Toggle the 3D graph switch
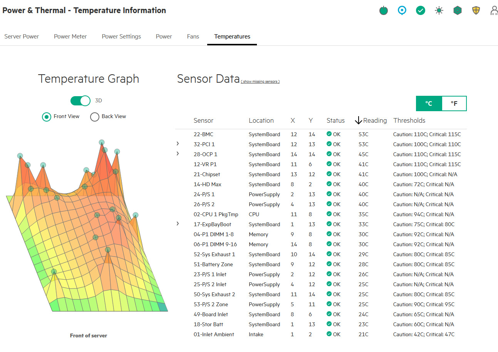The height and width of the screenshot is (352, 498). click(80, 101)
